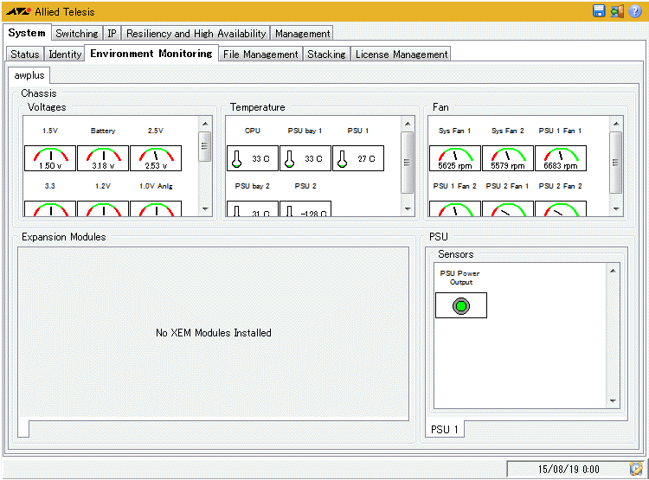Go to the File Management tab

(260, 54)
